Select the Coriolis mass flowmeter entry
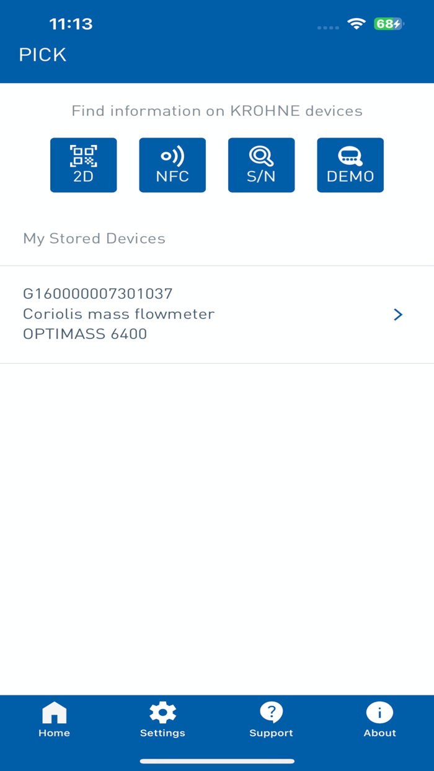Image resolution: width=434 pixels, height=771 pixels. [118, 314]
